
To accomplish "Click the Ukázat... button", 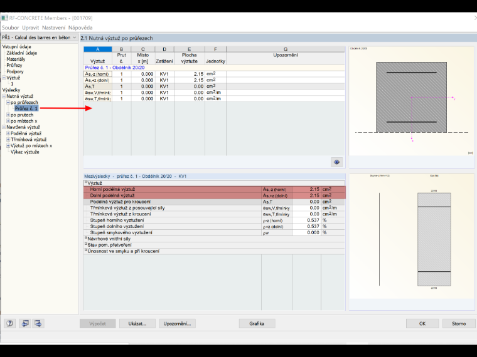I will click(x=137, y=324).
